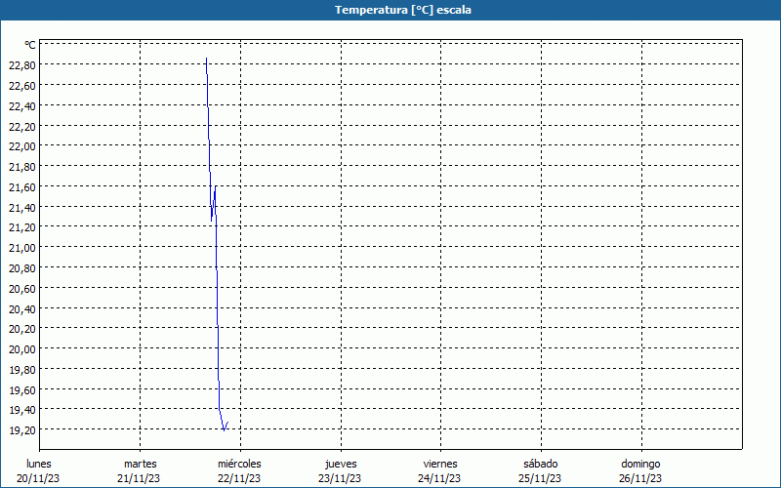The width and height of the screenshot is (781, 488).
Task: Click the °C unit label on axis
Action: (30, 45)
